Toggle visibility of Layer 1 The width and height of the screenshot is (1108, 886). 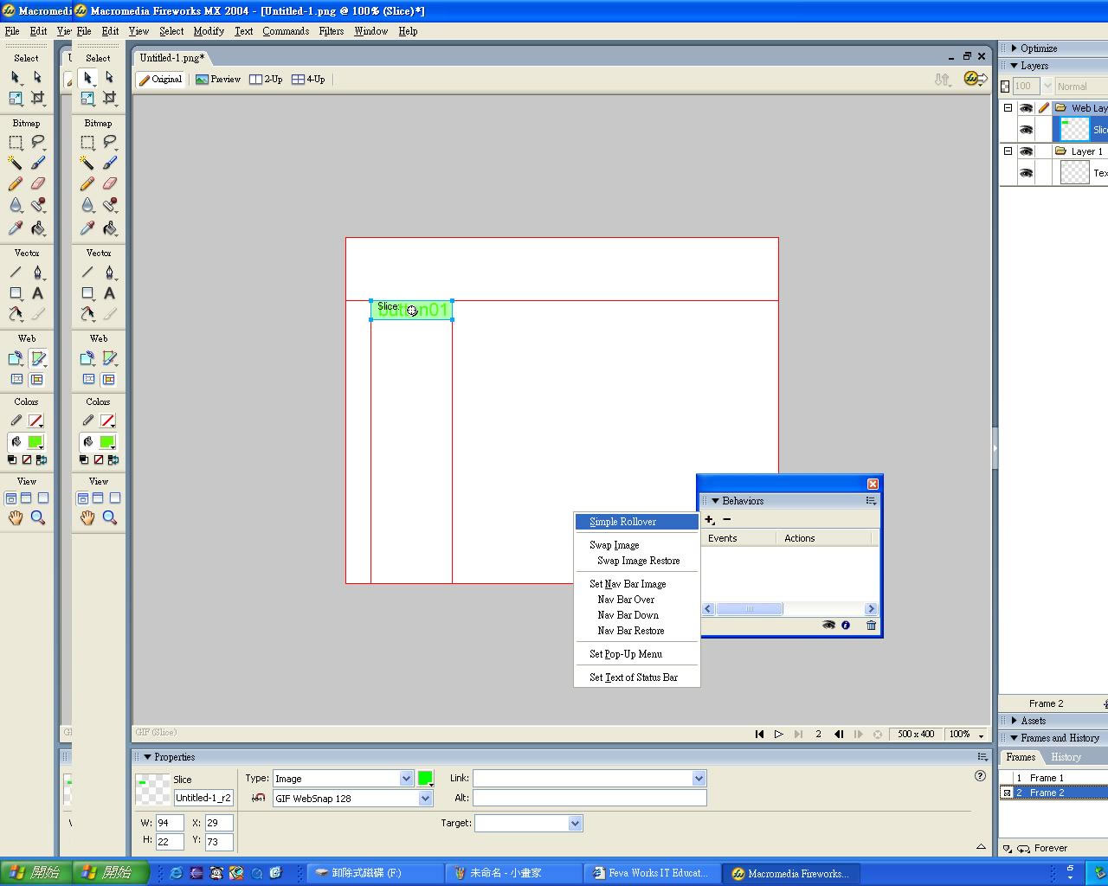pos(1026,151)
